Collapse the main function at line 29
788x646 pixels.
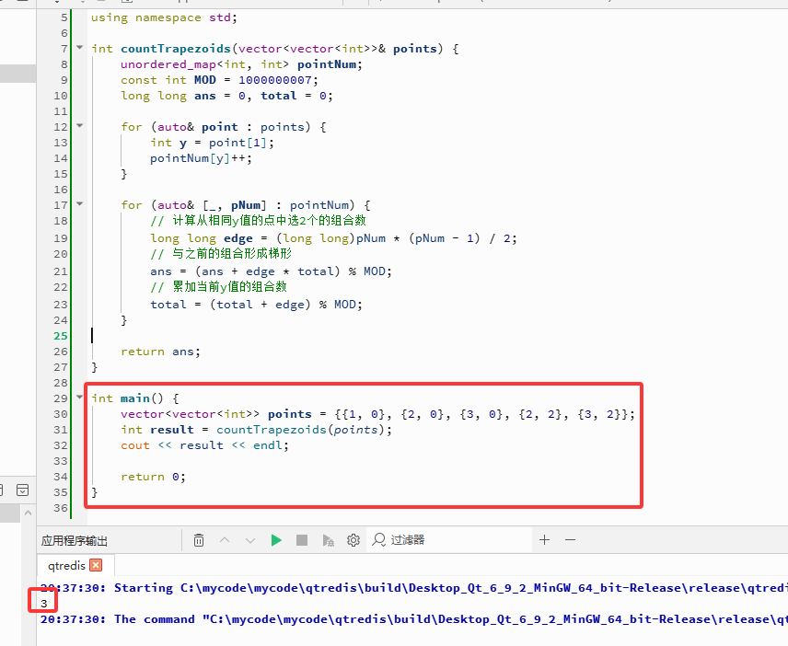click(79, 397)
